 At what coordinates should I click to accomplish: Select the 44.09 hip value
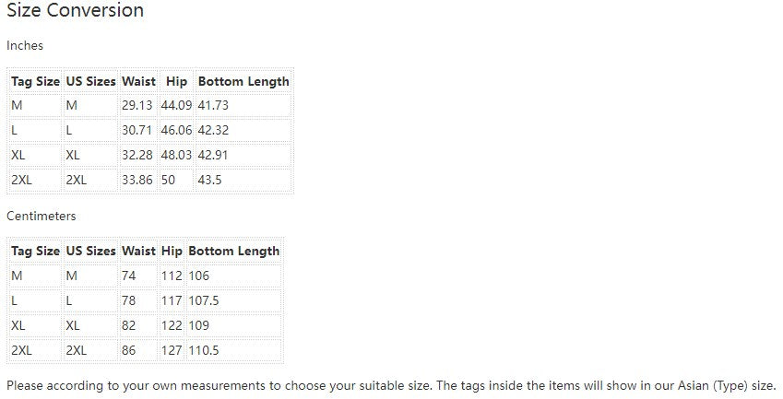coord(176,105)
